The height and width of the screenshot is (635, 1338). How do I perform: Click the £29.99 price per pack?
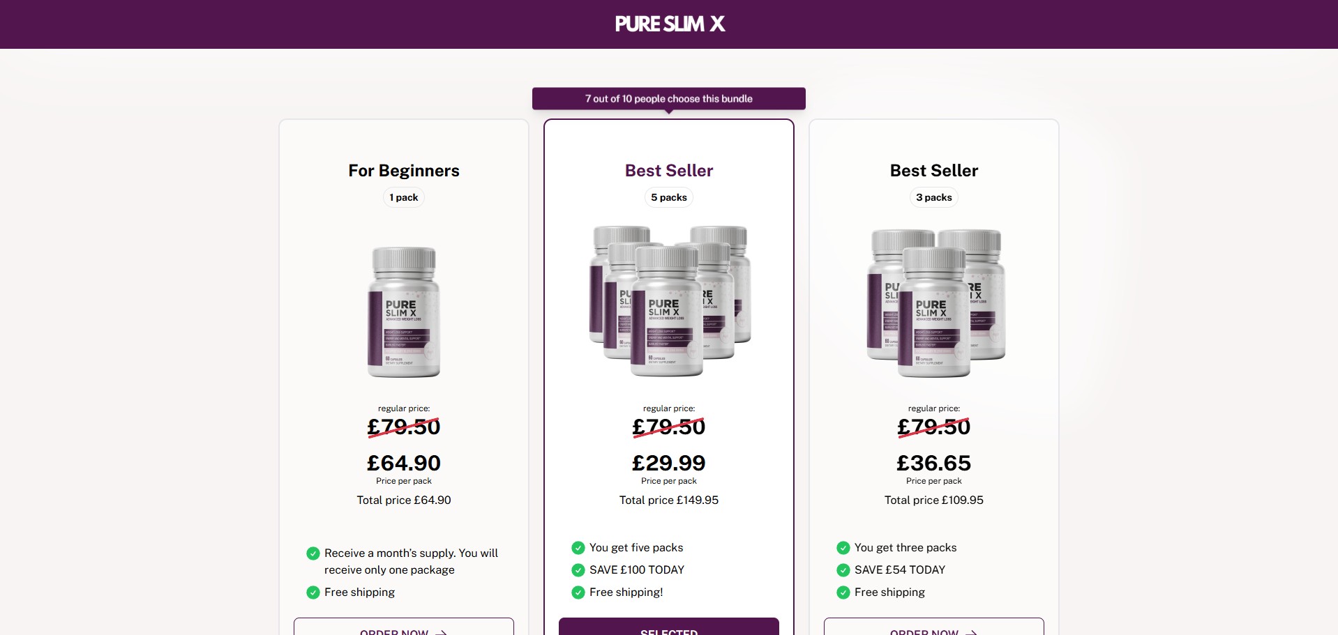[669, 463]
